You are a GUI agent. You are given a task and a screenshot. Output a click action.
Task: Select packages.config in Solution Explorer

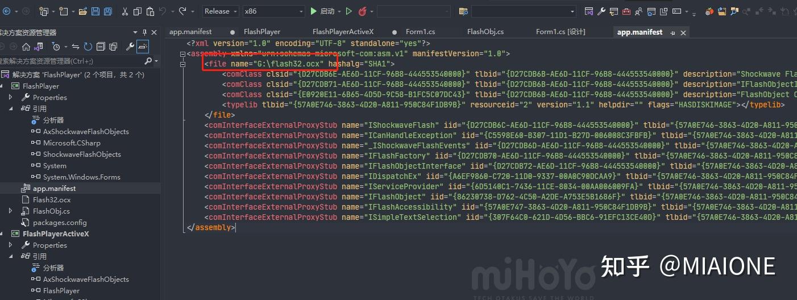click(x=60, y=222)
